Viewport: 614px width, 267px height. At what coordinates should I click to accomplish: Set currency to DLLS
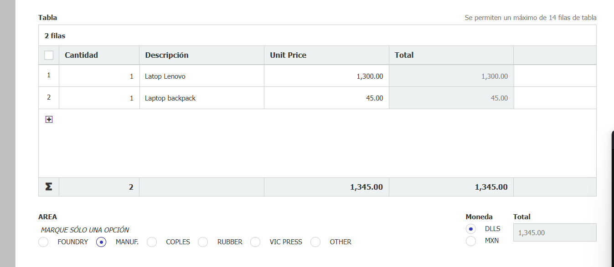point(471,229)
